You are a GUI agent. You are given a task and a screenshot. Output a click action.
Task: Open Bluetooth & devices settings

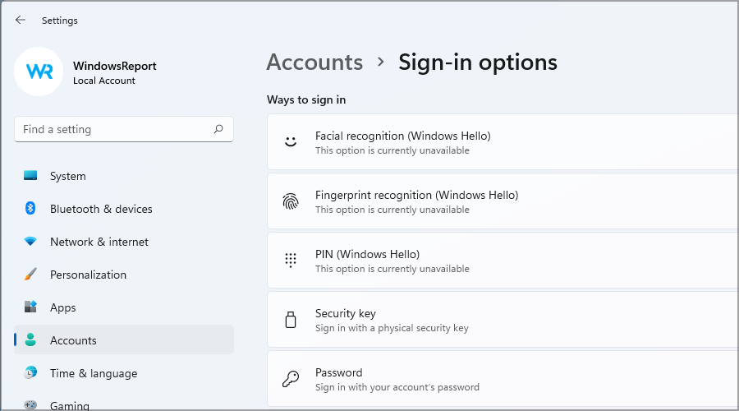coord(124,209)
